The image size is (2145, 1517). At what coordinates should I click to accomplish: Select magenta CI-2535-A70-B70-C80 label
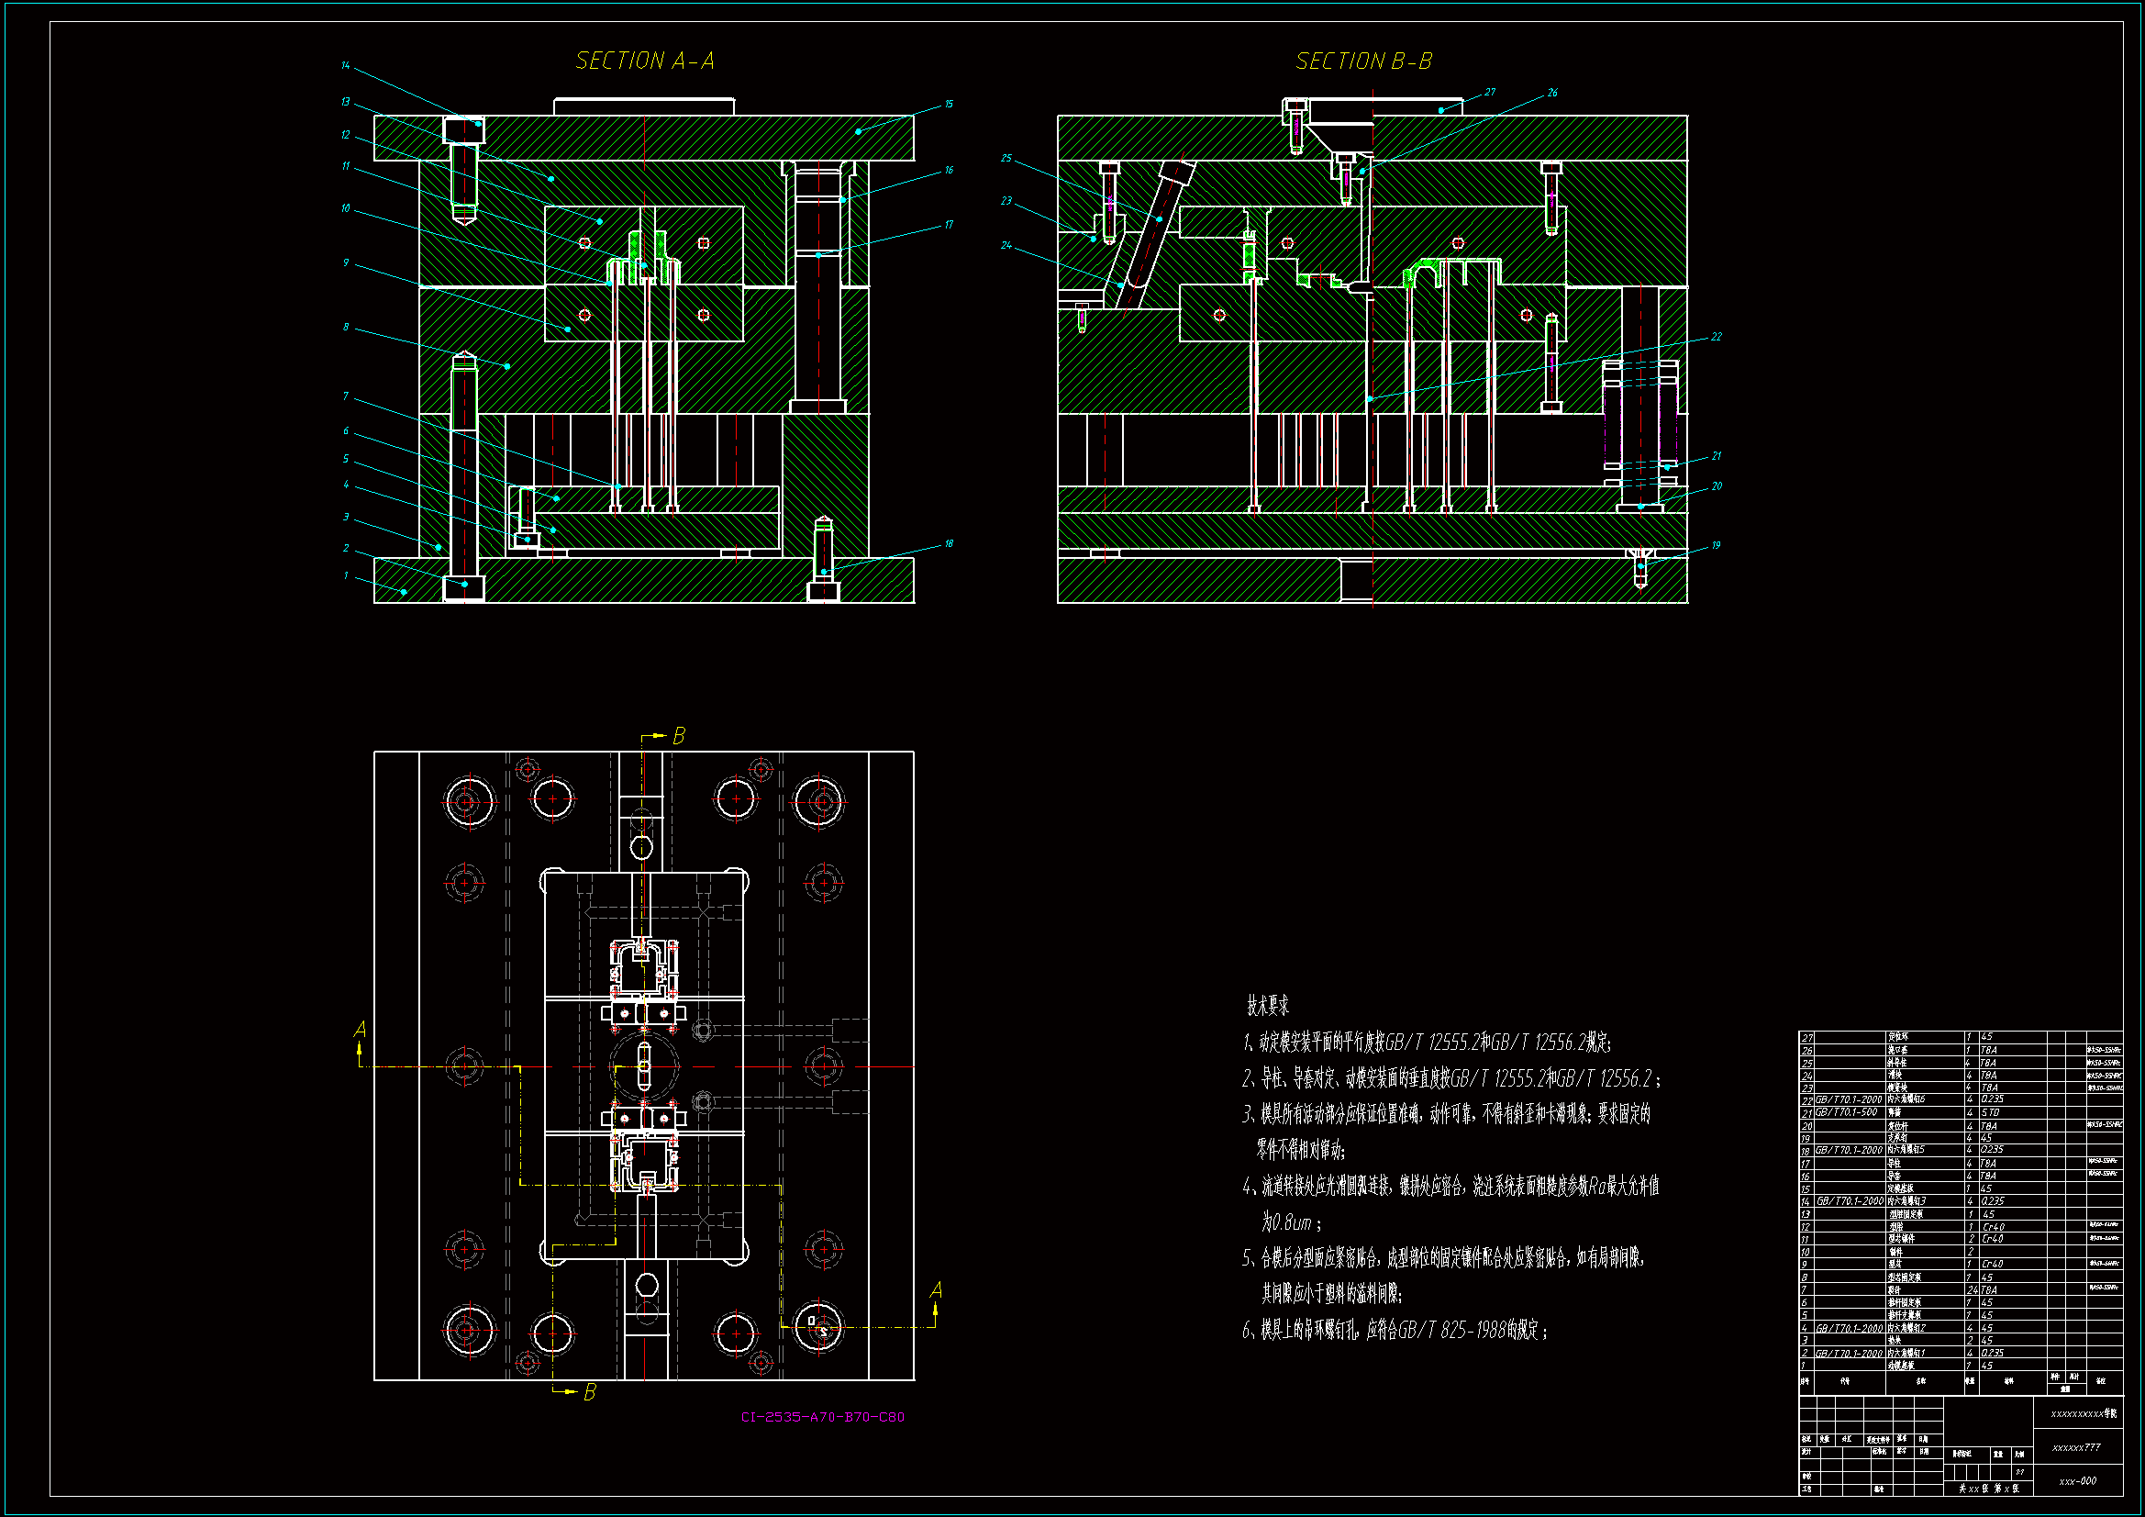(822, 1417)
